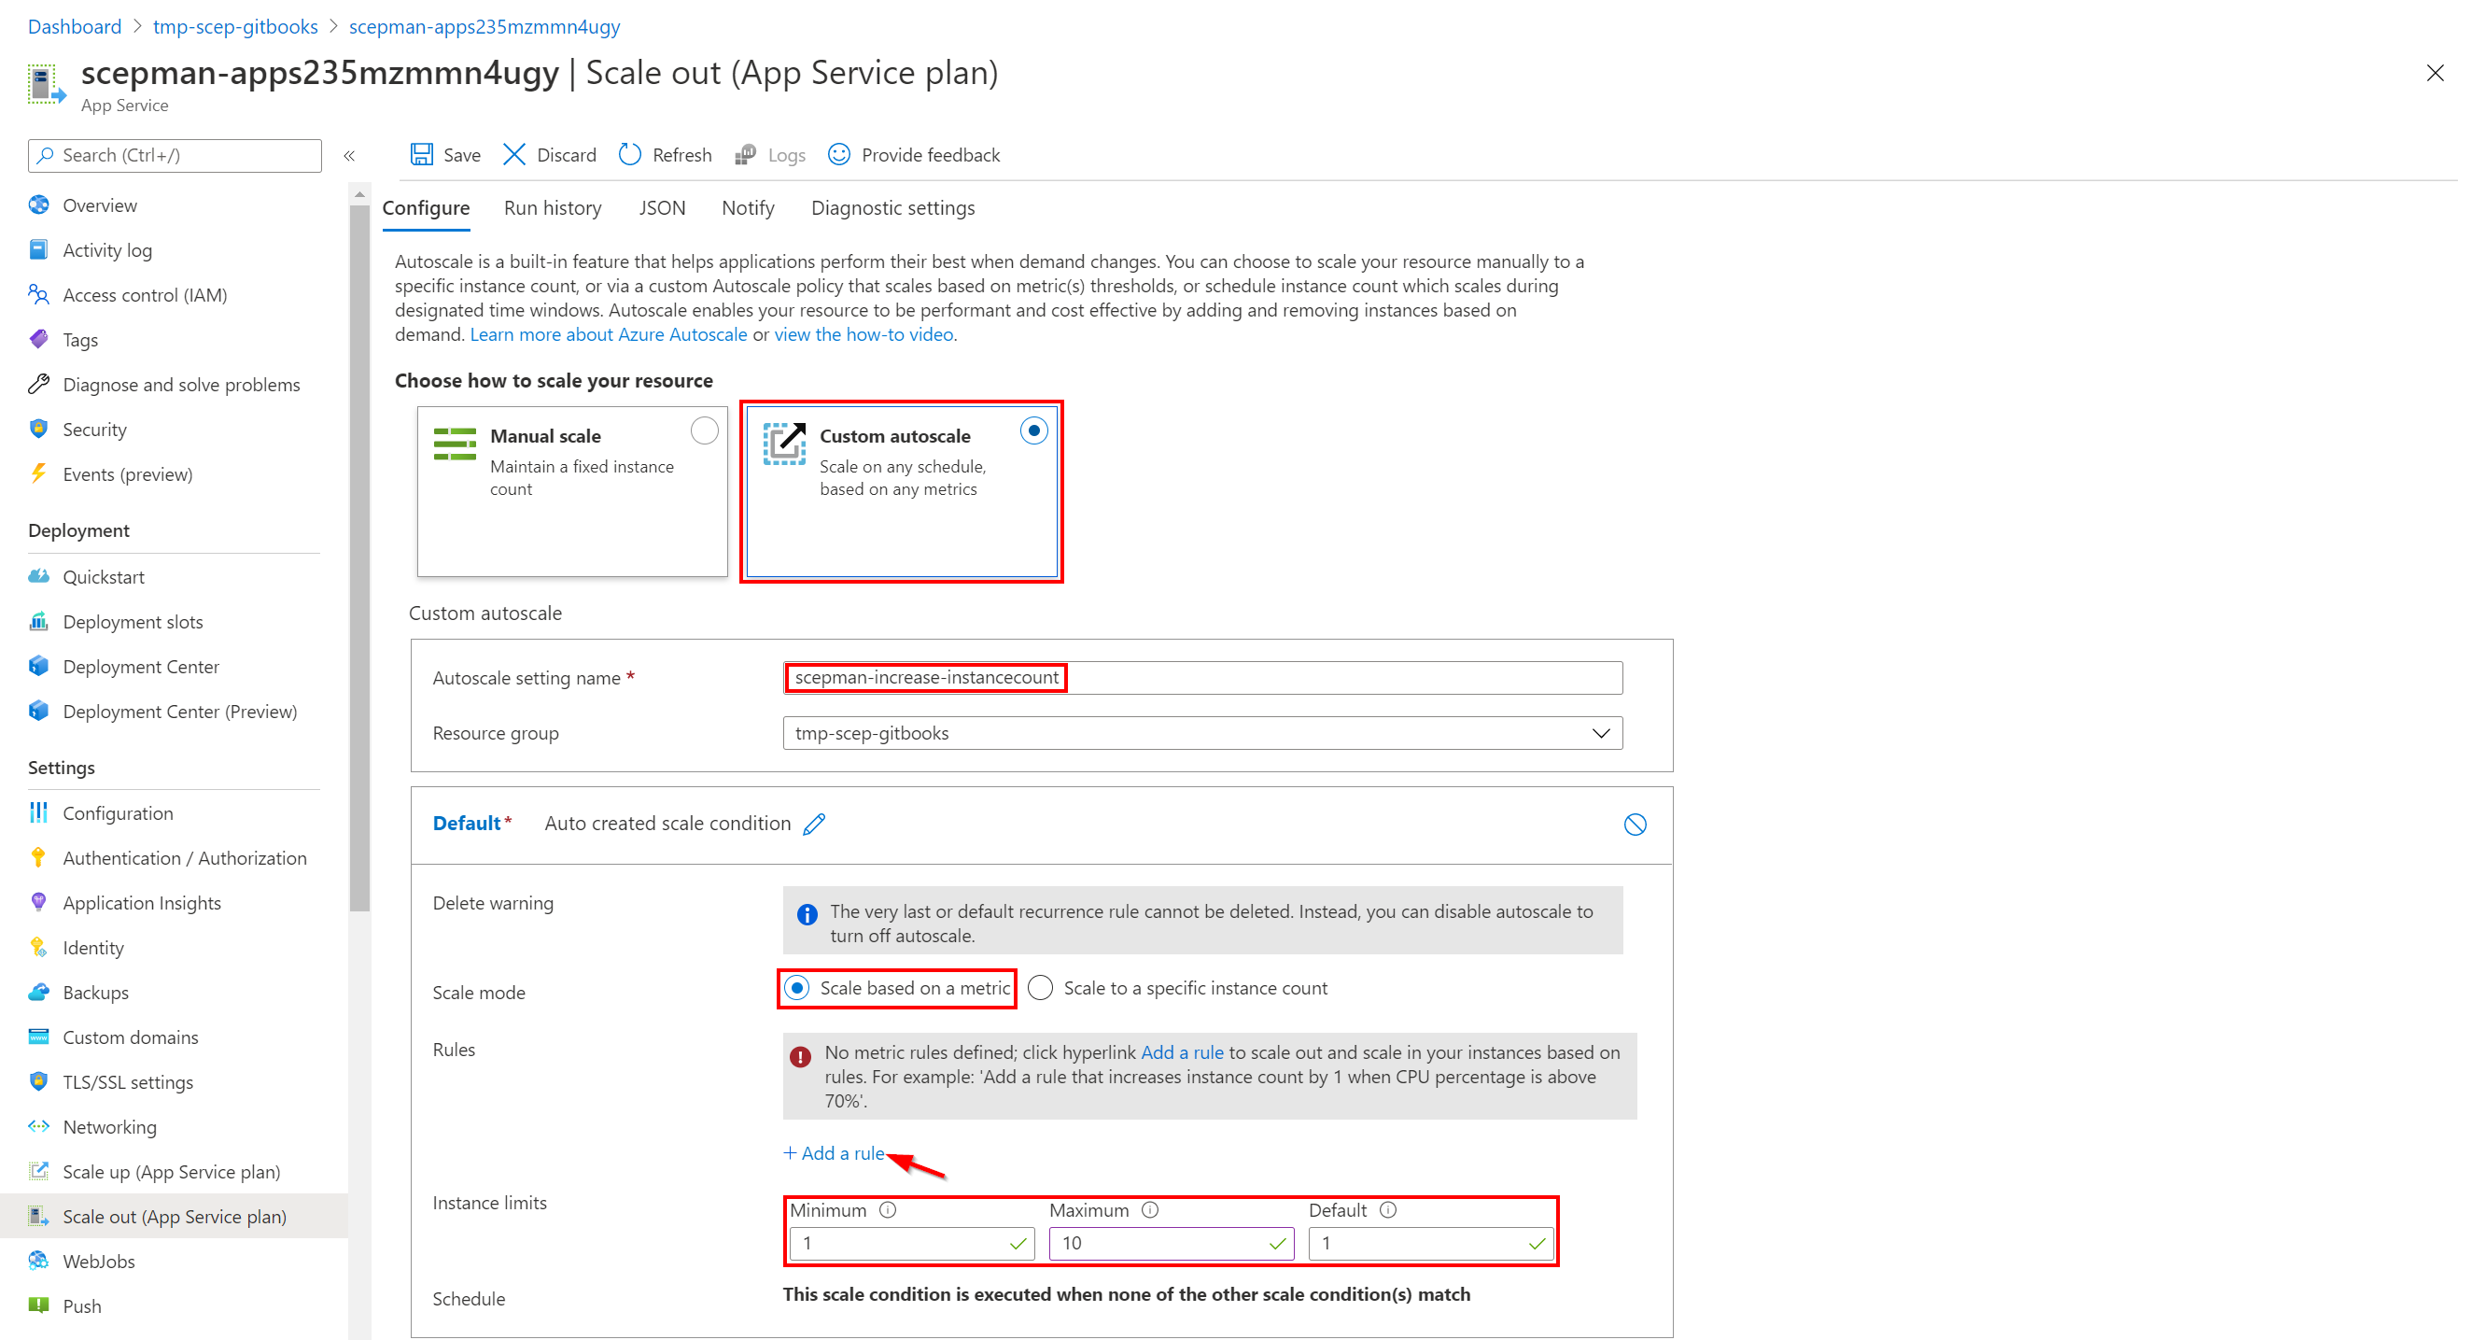
Task: Open Scale up (App Service plan)
Action: [x=174, y=1172]
